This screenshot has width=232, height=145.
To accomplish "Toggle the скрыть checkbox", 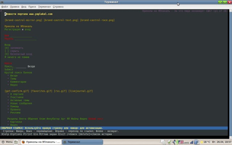I will (x=7, y=51).
